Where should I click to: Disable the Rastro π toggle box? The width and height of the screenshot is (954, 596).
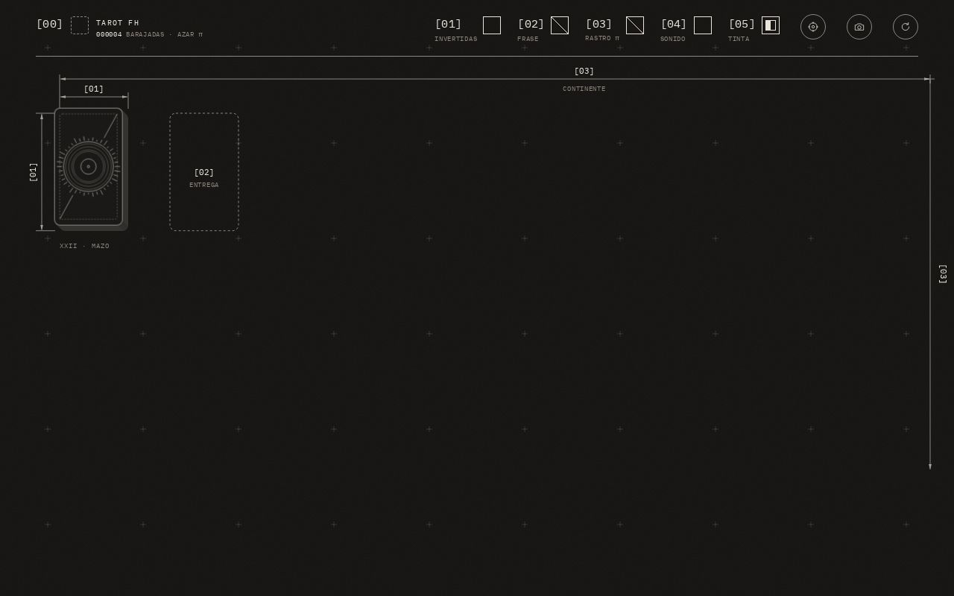pos(635,25)
